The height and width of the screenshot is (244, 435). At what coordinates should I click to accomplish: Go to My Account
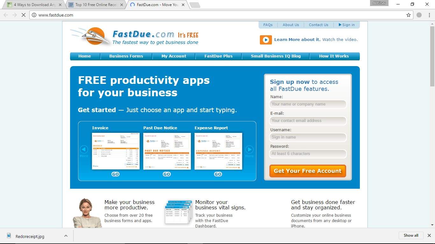tap(174, 56)
